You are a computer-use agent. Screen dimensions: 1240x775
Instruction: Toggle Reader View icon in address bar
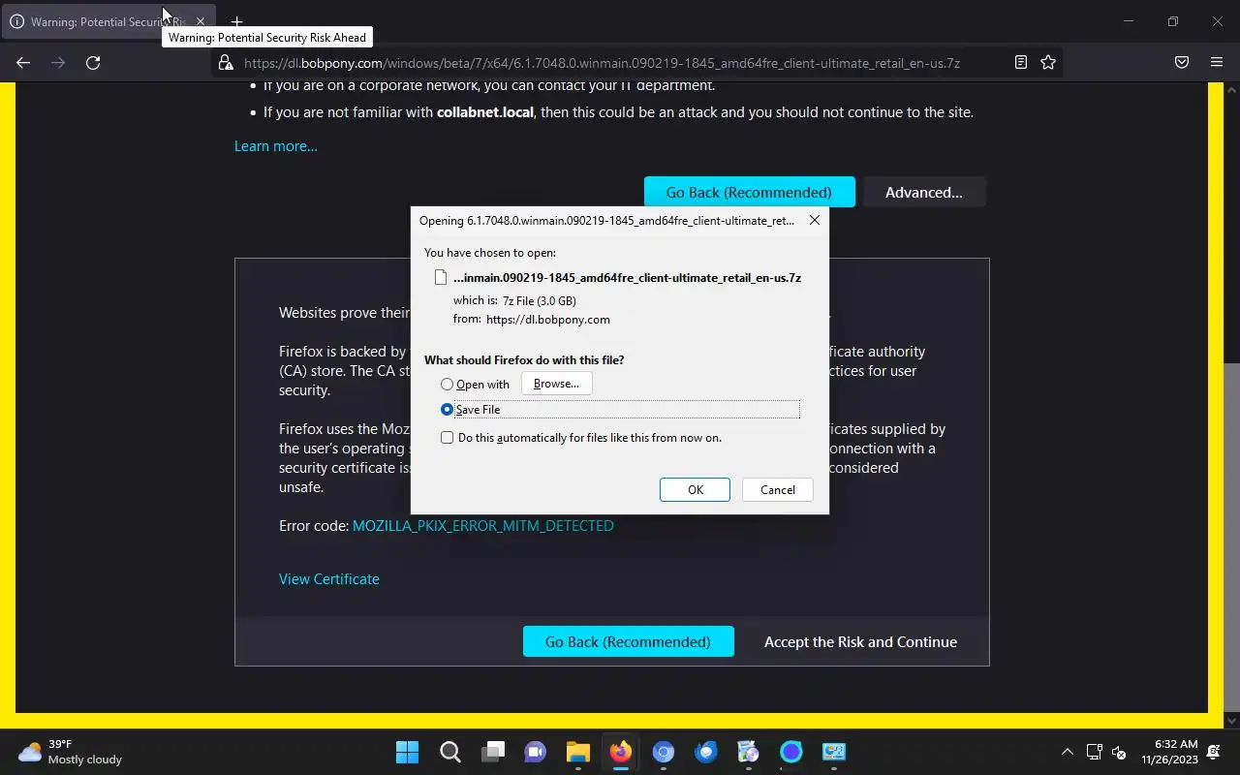coord(1020,62)
